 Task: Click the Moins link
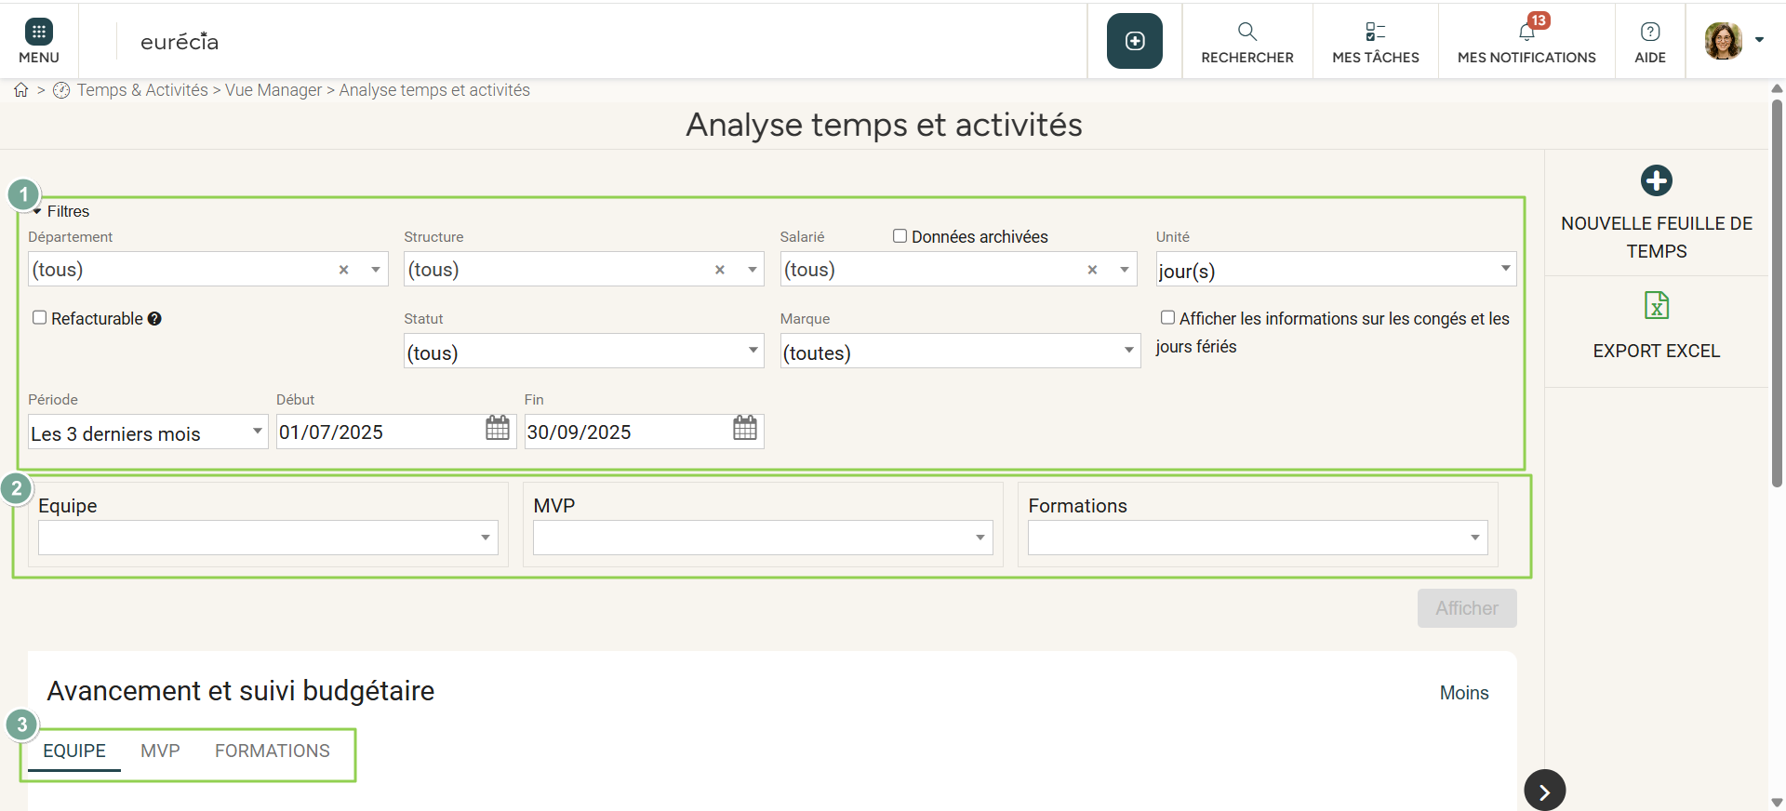[1463, 693]
